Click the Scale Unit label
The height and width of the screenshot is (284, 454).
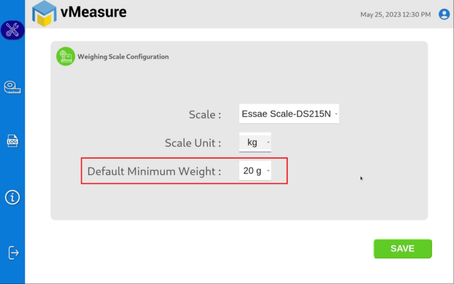(193, 143)
